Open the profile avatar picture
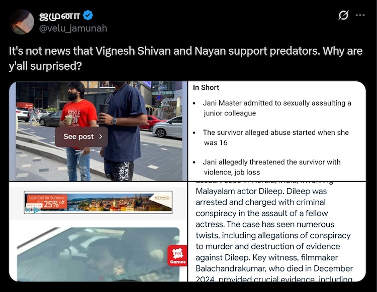 tap(22, 22)
